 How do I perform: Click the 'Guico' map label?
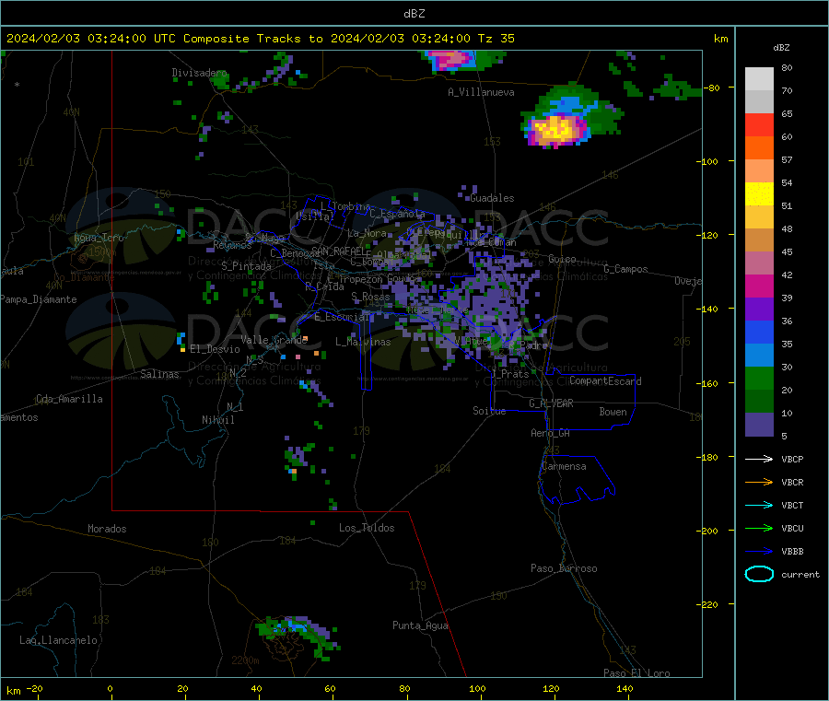562,259
